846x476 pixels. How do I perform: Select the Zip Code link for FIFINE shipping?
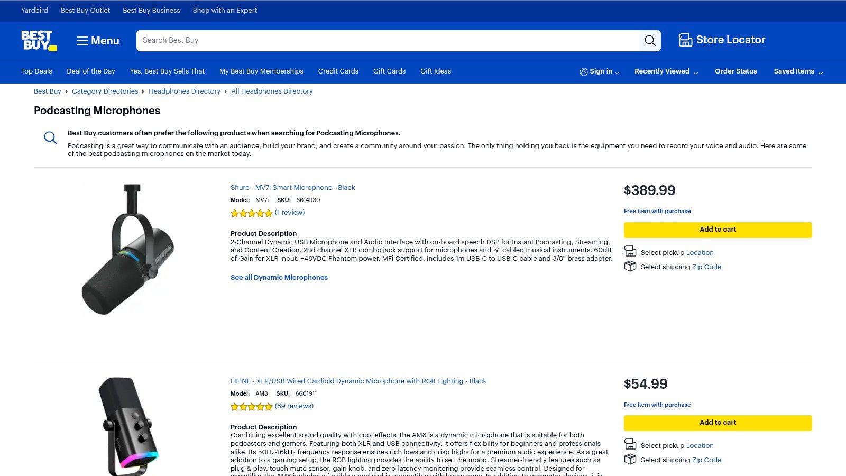coord(706,460)
